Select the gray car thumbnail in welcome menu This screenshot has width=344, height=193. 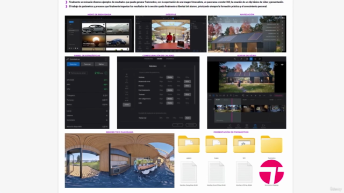point(94,28)
